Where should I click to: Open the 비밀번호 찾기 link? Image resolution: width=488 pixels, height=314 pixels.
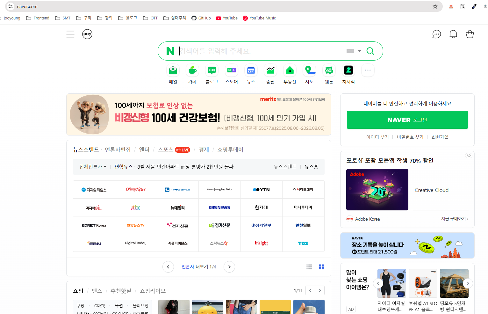point(410,137)
